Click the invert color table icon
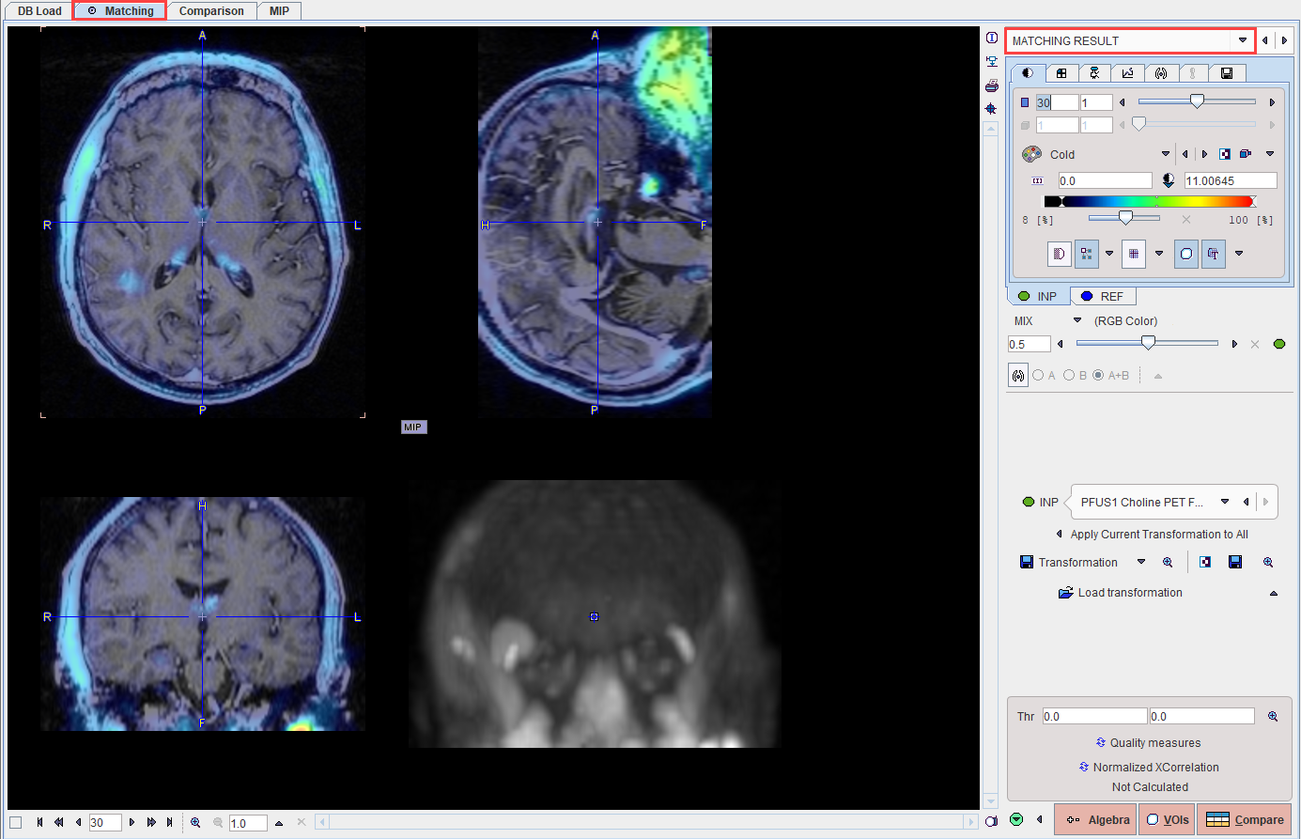This screenshot has height=839, width=1301. [x=1225, y=154]
